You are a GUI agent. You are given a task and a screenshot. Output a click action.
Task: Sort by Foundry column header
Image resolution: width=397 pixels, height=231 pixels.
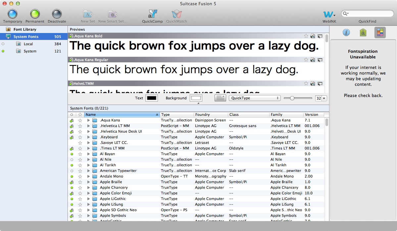click(211, 115)
